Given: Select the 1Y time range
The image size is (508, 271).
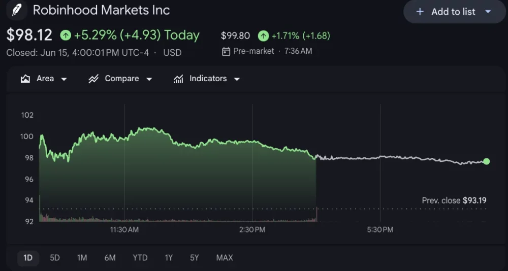Looking at the screenshot, I should (x=169, y=258).
